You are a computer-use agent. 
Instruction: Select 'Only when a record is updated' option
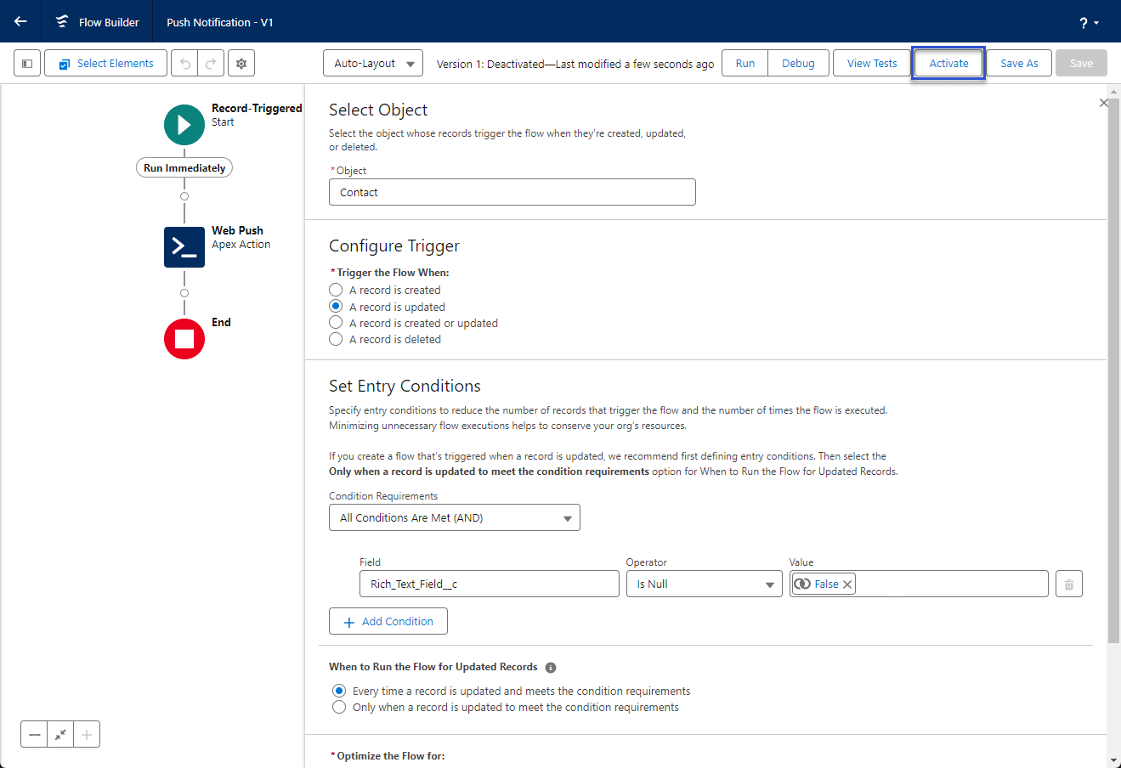pos(339,708)
